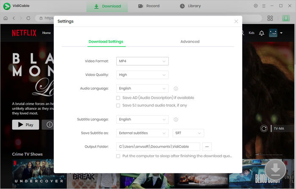Click the Library clock icon
Screen dimensions: 296x189
(x=182, y=6)
